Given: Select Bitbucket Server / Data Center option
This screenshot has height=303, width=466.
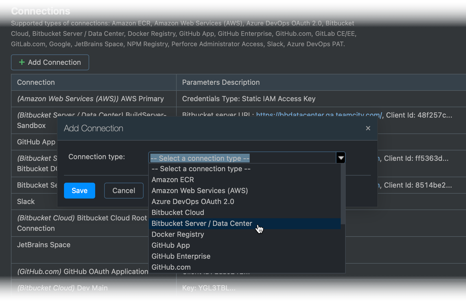Looking at the screenshot, I should click(202, 223).
